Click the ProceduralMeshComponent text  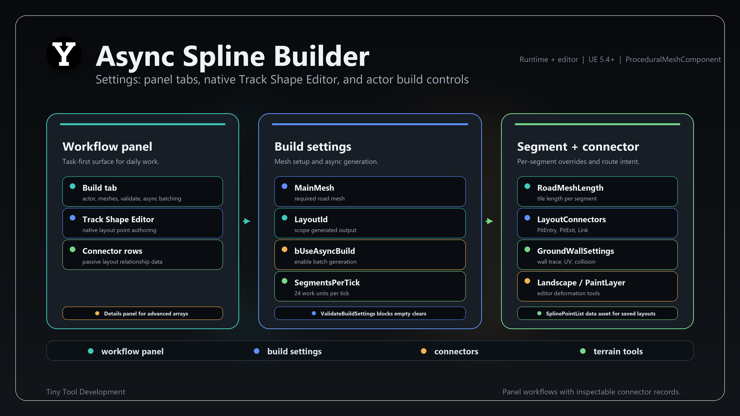pos(673,59)
